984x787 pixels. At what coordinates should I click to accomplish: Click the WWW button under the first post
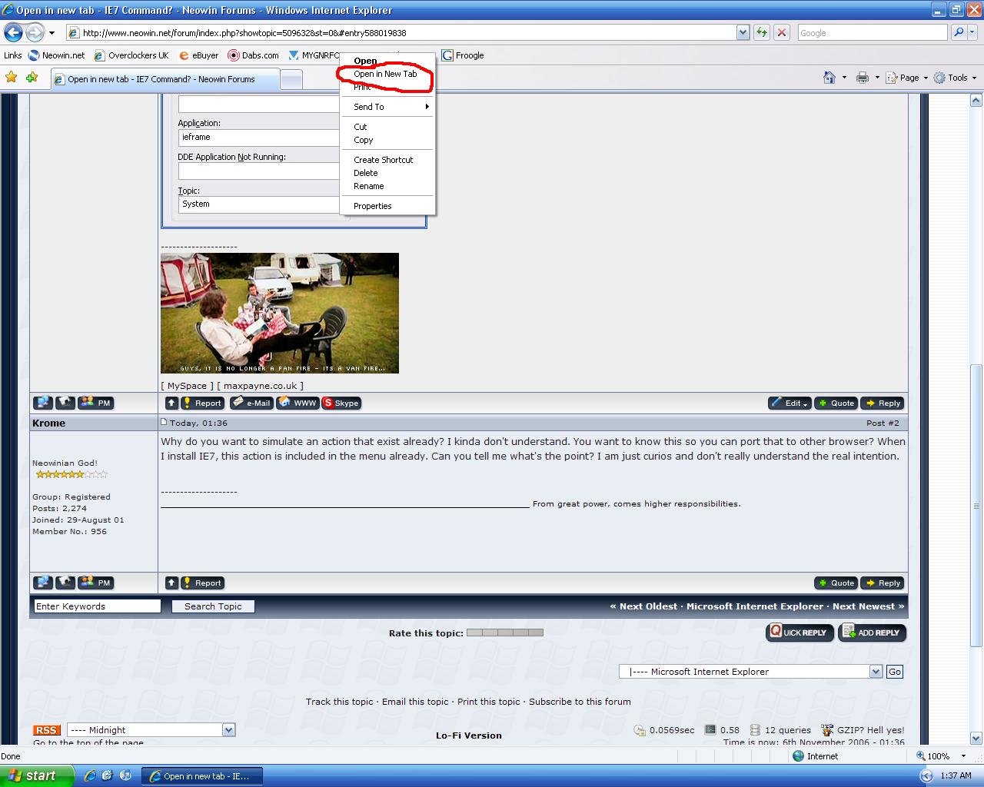pyautogui.click(x=298, y=403)
